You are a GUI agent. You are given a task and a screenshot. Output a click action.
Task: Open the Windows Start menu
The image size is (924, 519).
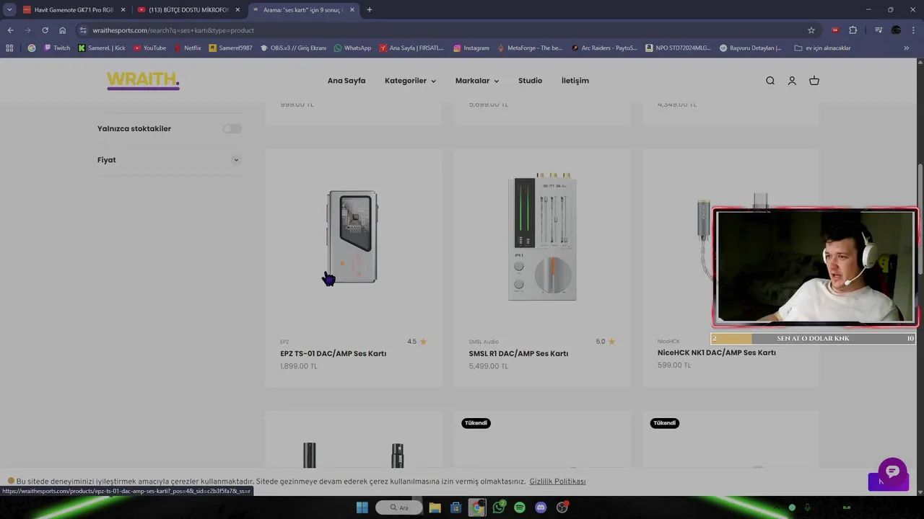click(x=362, y=507)
